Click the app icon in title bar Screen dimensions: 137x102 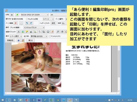pyautogui.click(x=6, y=11)
